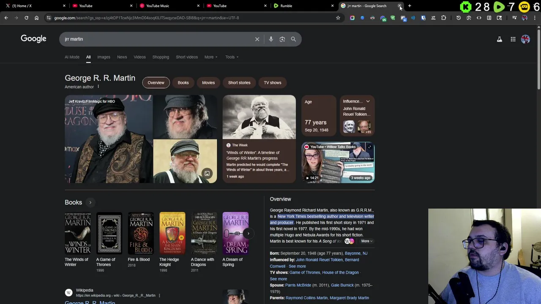Expand the Influences card chevron
Screen dimensions: 541x304
click(x=368, y=101)
